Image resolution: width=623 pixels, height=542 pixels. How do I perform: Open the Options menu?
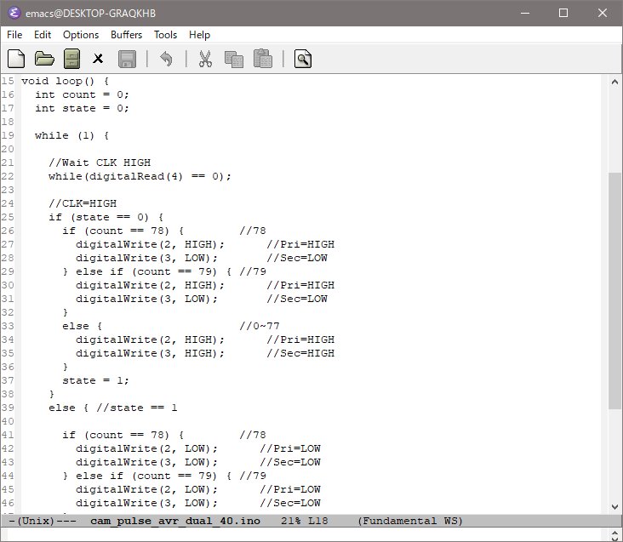(x=81, y=35)
